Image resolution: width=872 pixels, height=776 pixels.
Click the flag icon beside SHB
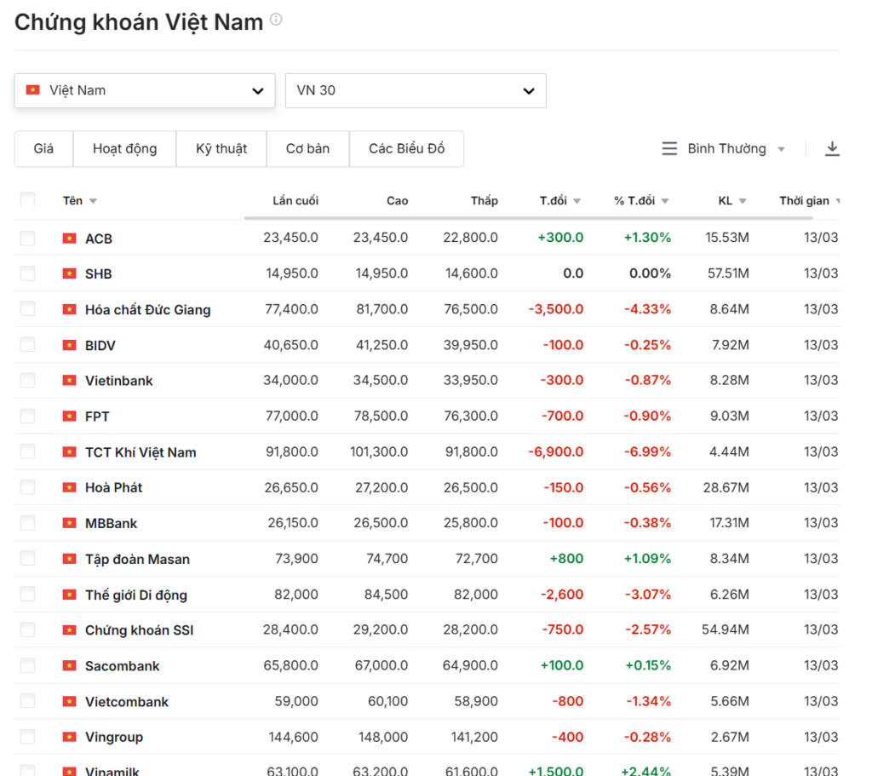pyautogui.click(x=70, y=273)
